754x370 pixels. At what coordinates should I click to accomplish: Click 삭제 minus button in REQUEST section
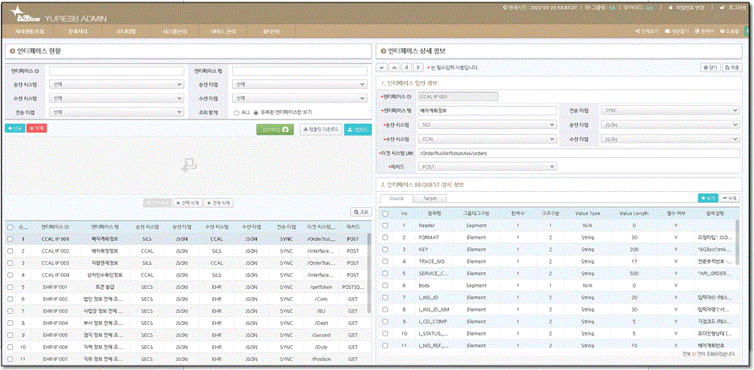pos(730,197)
